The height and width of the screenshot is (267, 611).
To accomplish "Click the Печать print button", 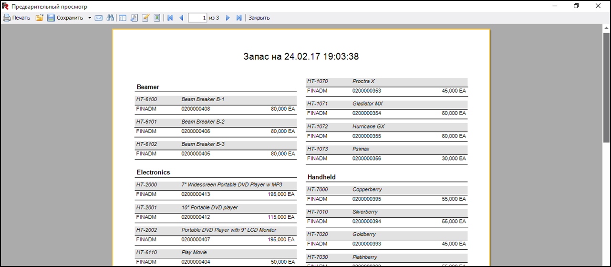I will pos(17,18).
